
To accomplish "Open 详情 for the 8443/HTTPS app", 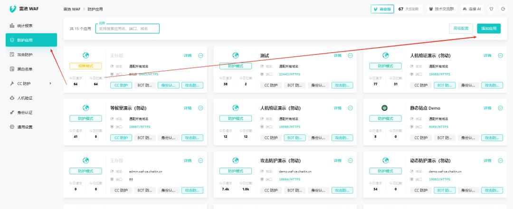I will point(188,56).
